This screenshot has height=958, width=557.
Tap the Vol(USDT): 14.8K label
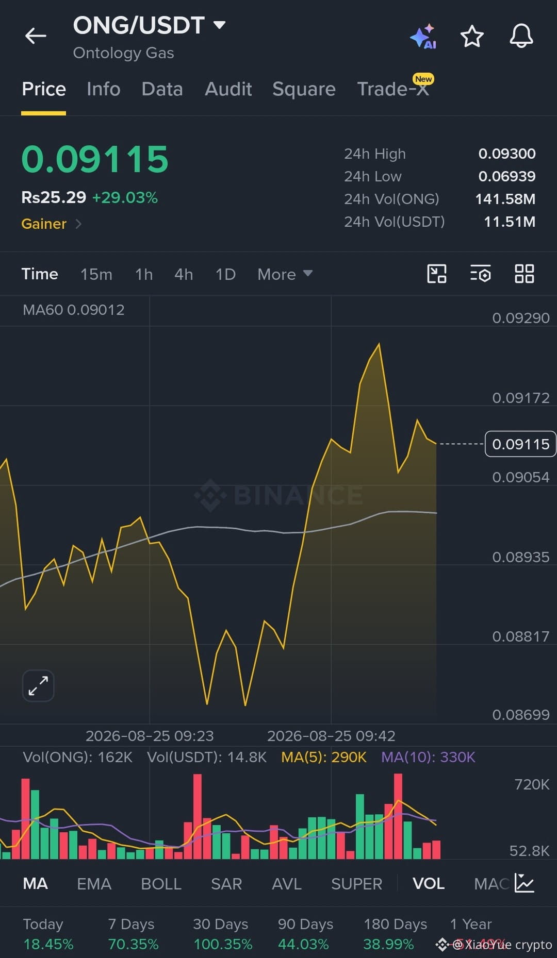pos(207,757)
